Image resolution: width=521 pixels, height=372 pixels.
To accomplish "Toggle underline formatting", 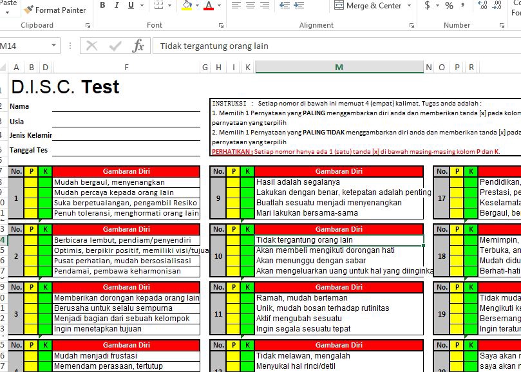I will [x=131, y=5].
